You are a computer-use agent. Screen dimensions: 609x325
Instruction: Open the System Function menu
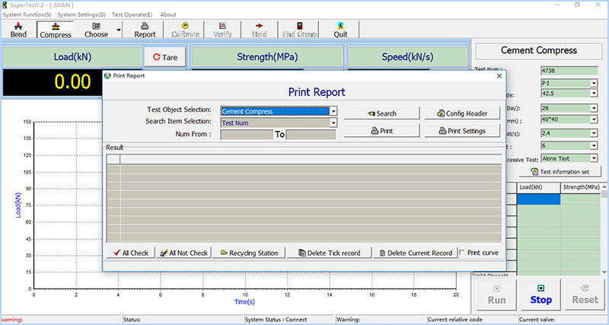[x=27, y=14]
